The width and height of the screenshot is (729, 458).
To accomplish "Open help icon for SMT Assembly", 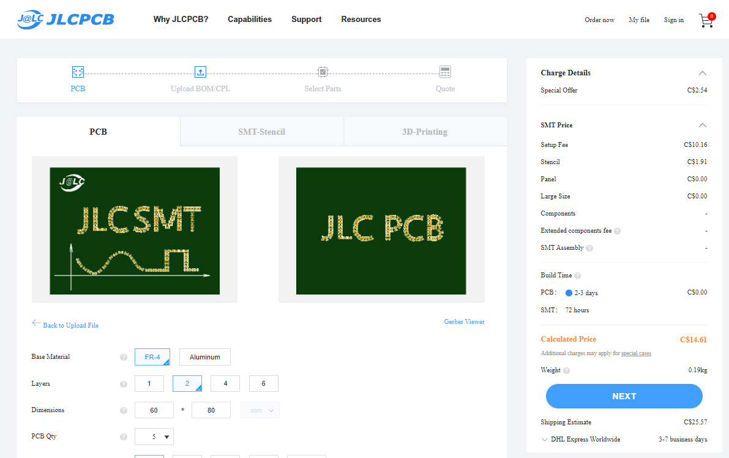I will [589, 249].
